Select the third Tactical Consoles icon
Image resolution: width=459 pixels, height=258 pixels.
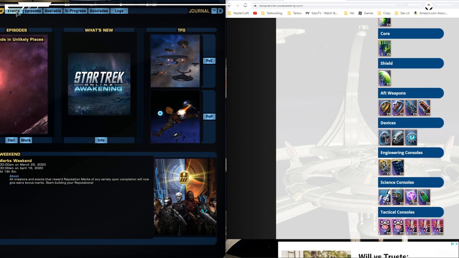(411, 227)
